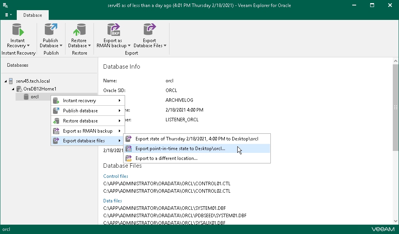The image size is (399, 234).
Task: Expand the Restore database submenu arrow
Action: pyautogui.click(x=119, y=121)
